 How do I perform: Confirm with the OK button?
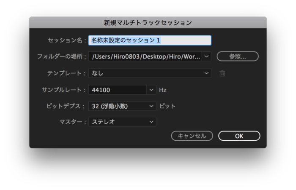(x=239, y=136)
